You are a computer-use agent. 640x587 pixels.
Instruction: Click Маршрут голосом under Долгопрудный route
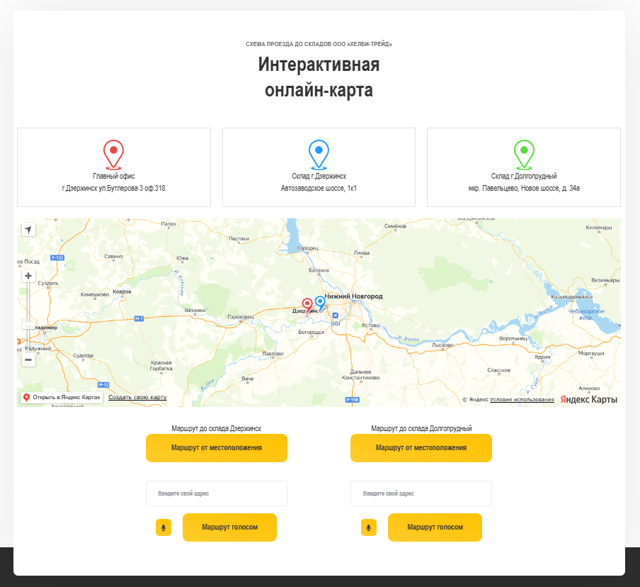pyautogui.click(x=435, y=527)
